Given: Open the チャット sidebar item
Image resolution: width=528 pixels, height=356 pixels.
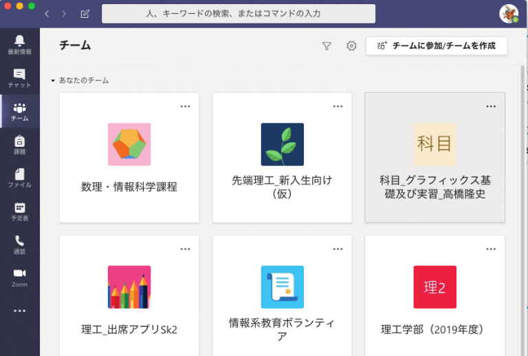Looking at the screenshot, I should [19, 78].
